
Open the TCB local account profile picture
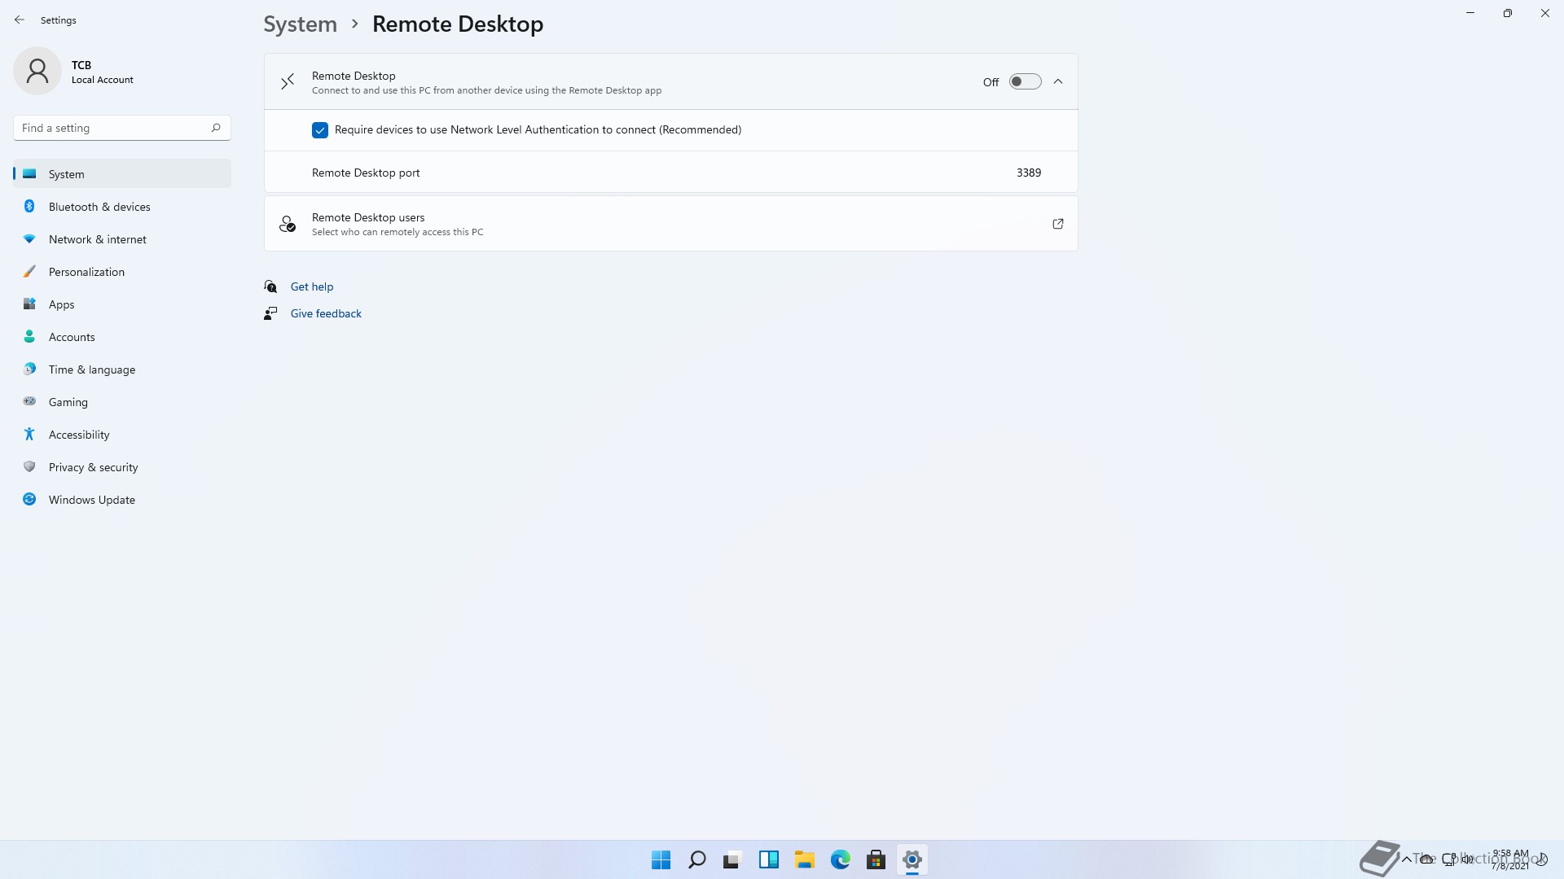coord(37,71)
